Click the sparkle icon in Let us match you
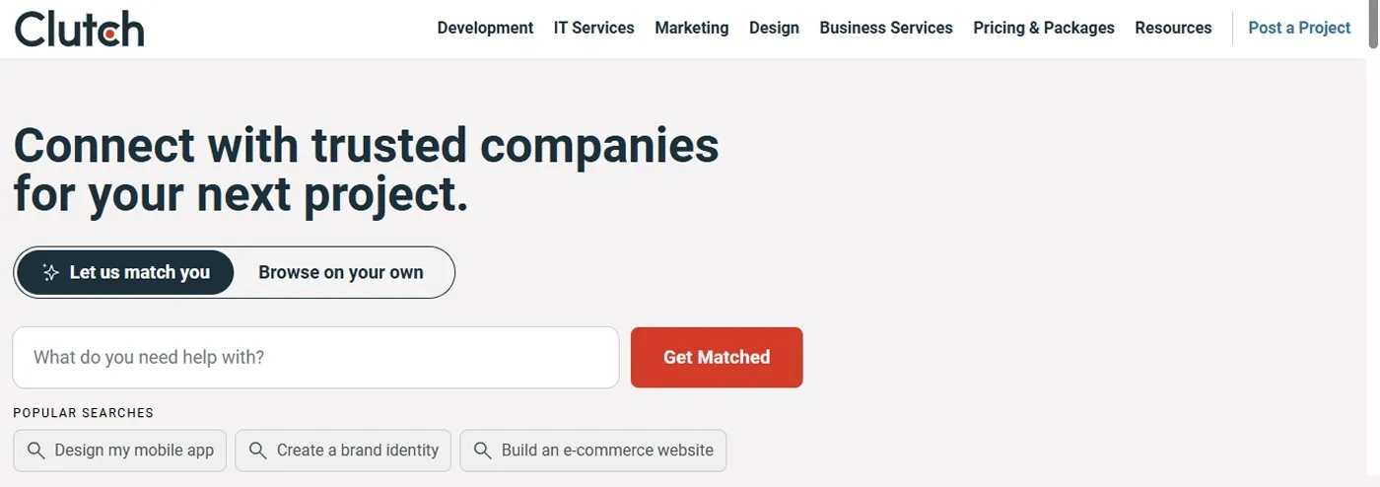The width and height of the screenshot is (1380, 487). point(50,273)
